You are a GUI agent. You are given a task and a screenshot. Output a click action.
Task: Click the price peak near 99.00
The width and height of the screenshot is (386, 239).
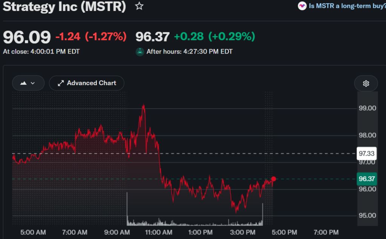coord(143,106)
